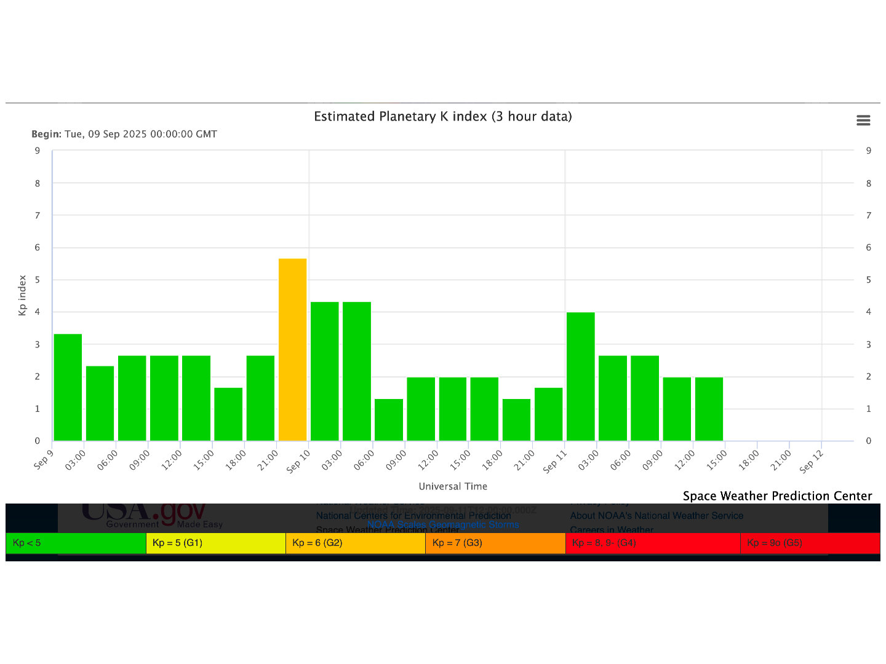Viewport: 886px width, 664px height.
Task: Click the Space Weather Prediction Center credit text
Action: [777, 496]
